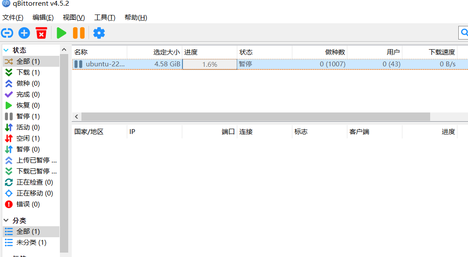Pause torrents with orange pause button
The image size is (468, 257).
pyautogui.click(x=79, y=33)
